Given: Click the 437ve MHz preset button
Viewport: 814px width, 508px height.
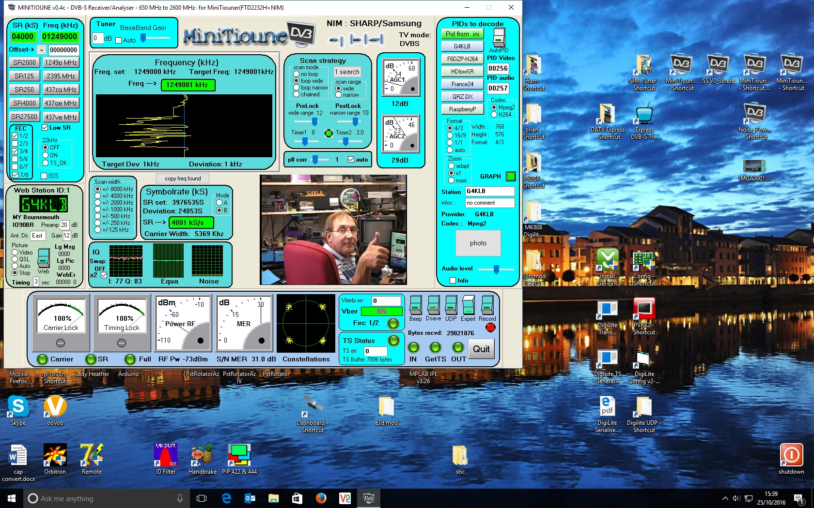Looking at the screenshot, I should (x=61, y=117).
